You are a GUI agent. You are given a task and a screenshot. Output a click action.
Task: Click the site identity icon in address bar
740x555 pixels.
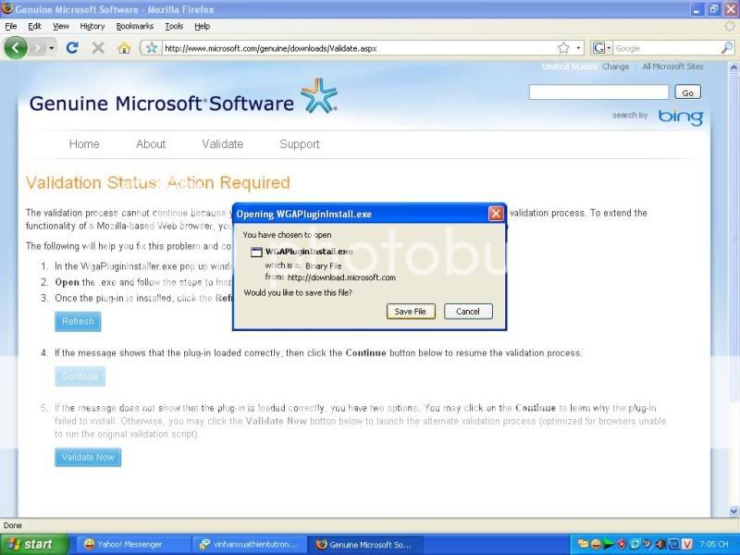coord(151,48)
